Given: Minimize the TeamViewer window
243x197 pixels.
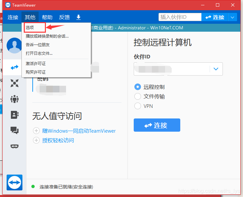Looking at the screenshot, I should (202, 5).
